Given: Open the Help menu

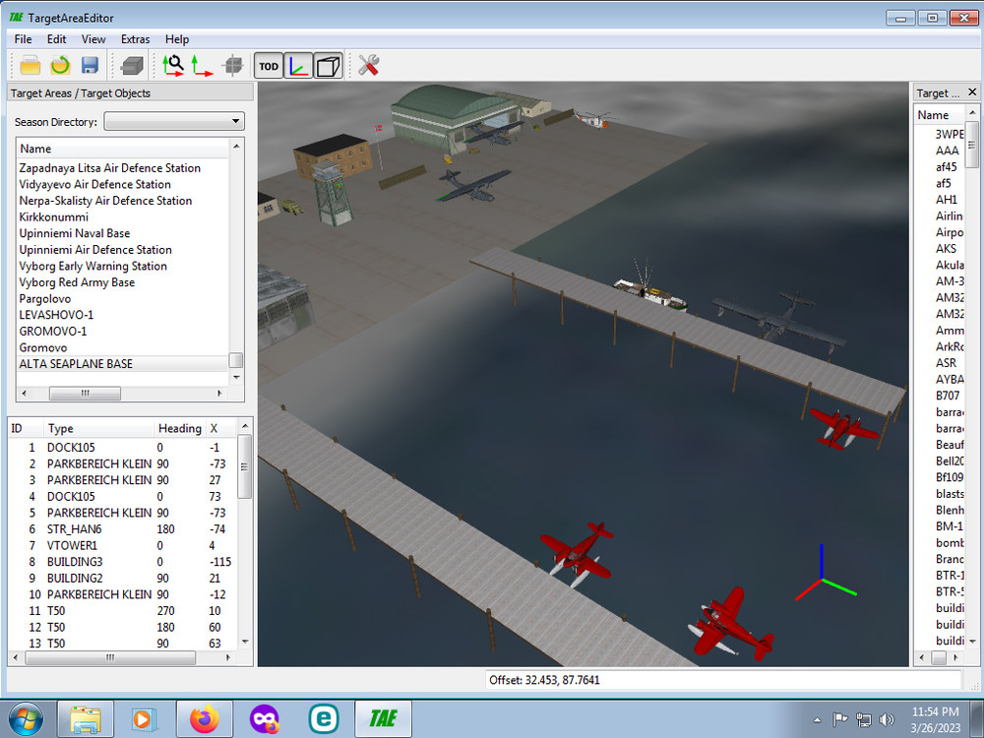Looking at the screenshot, I should click(177, 39).
